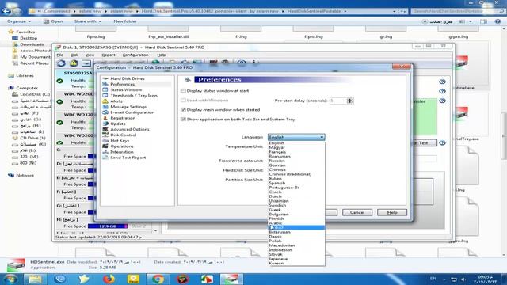The image size is (507, 285).
Task: Click New folder in Explorer toolbar
Action: (x=125, y=21)
